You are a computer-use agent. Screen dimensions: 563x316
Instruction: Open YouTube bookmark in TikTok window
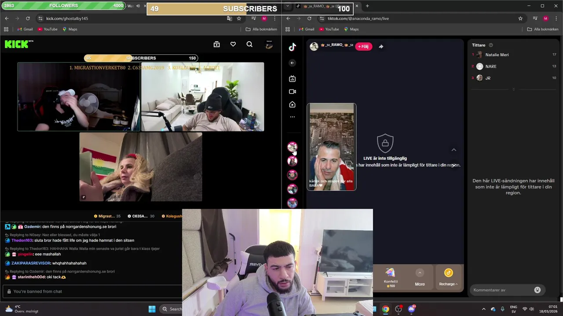(329, 29)
